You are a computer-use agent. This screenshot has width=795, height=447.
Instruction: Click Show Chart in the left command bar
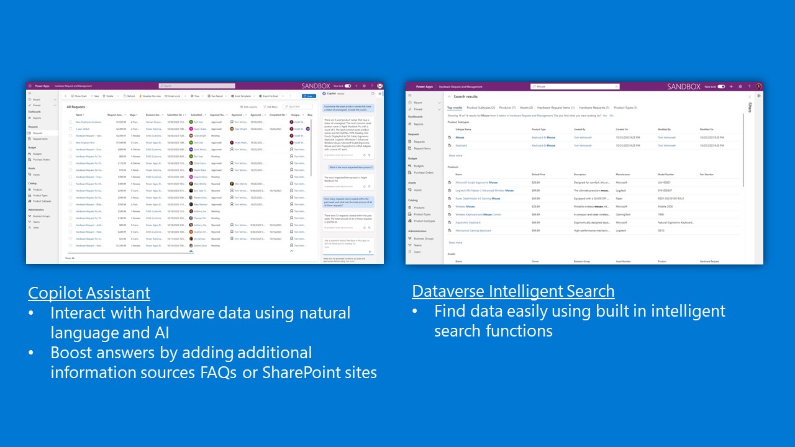click(78, 96)
